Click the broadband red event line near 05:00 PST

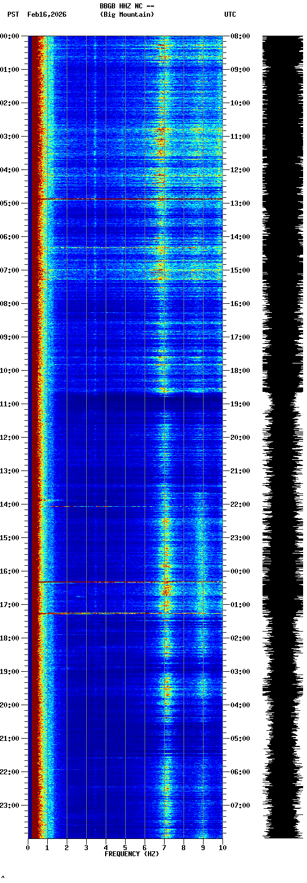131,198
